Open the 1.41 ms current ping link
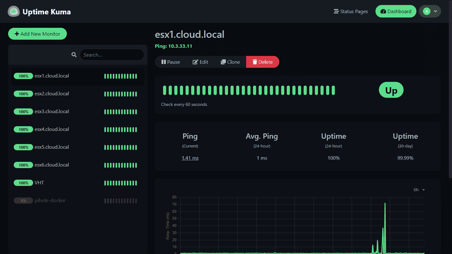This screenshot has height=254, width=452. click(190, 158)
